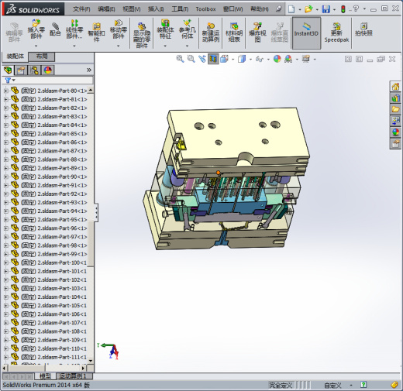Expand the 2.sldasm-Part-95<1> tree node
The height and width of the screenshot is (391, 403).
[x=6, y=220]
